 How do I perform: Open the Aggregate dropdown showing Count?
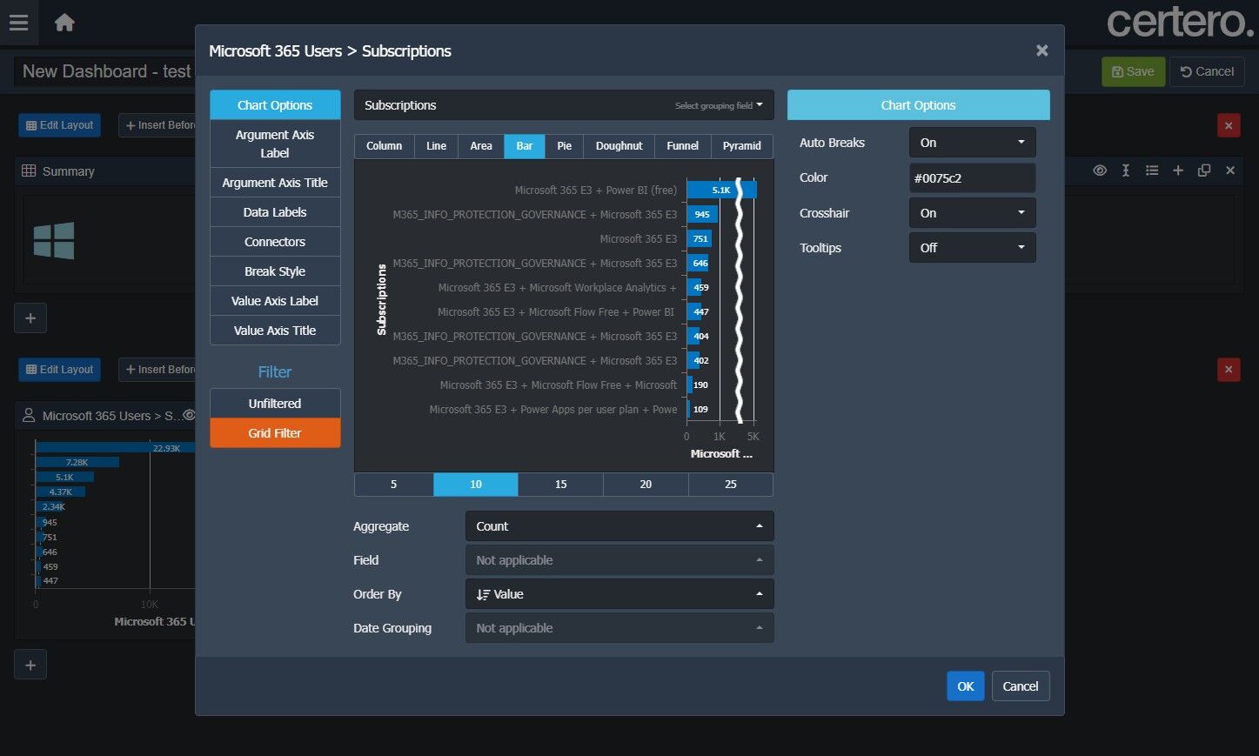point(619,526)
